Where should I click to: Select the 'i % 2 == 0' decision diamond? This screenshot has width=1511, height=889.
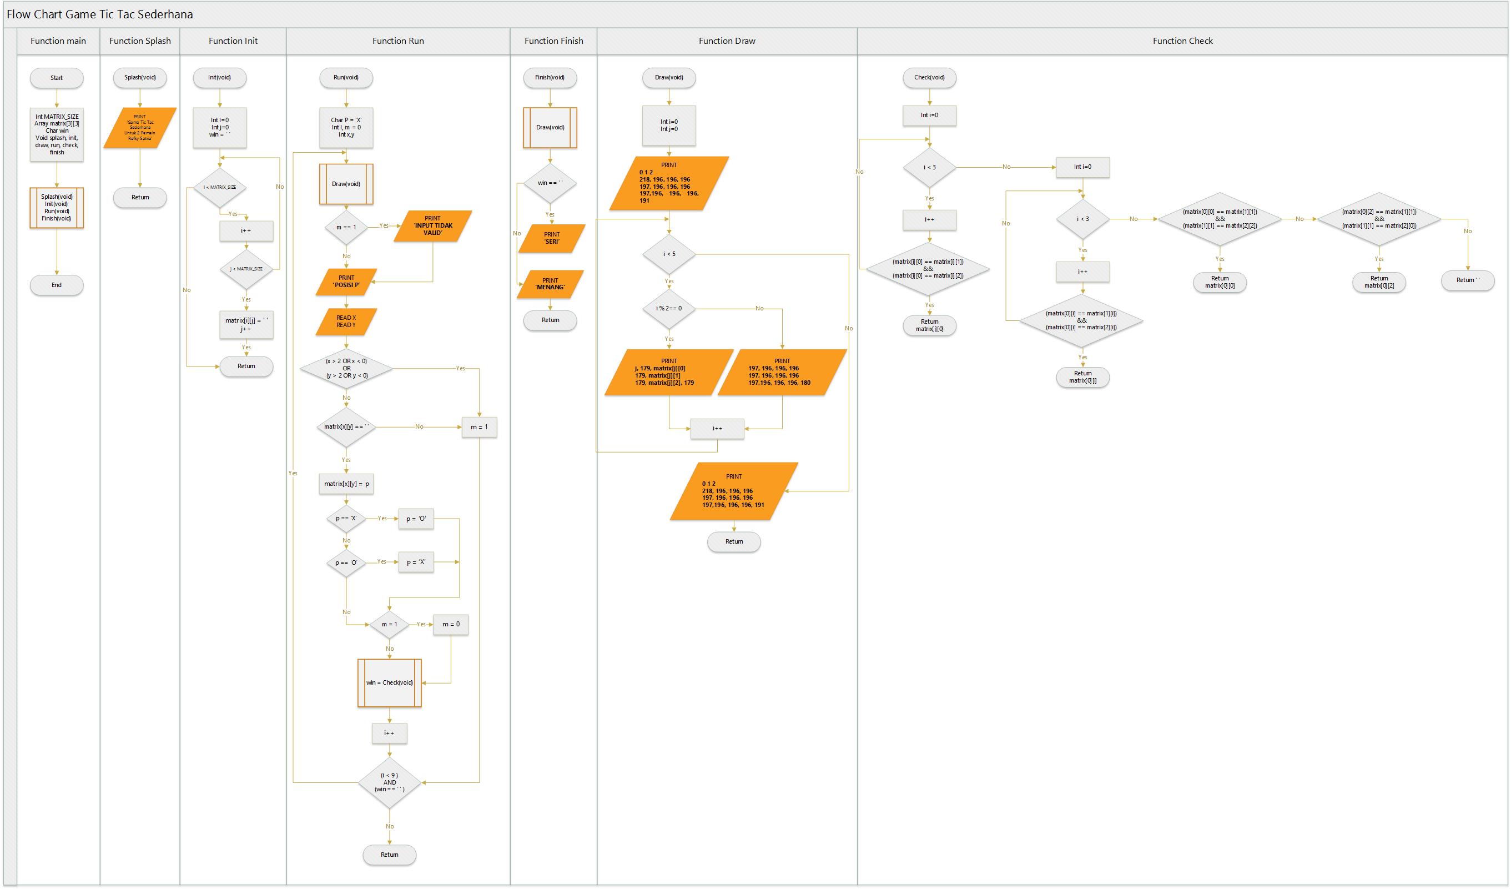(669, 308)
